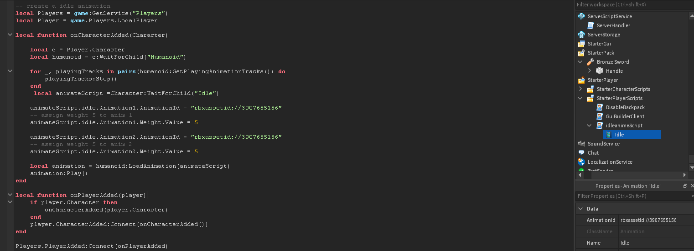Click the ServerHandler script icon
The image size is (694, 251).
(590, 25)
